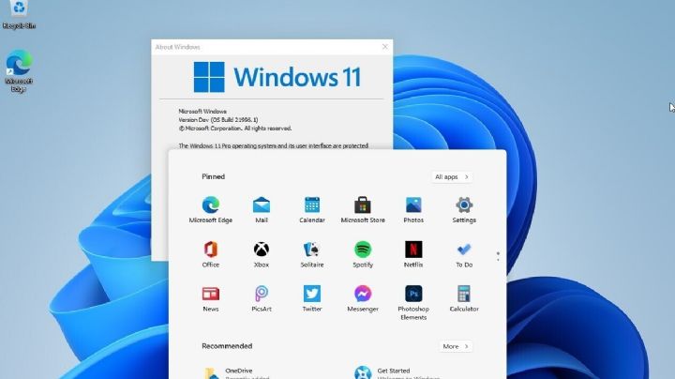Click the Pinned section heading
675x379 pixels.
[213, 176]
